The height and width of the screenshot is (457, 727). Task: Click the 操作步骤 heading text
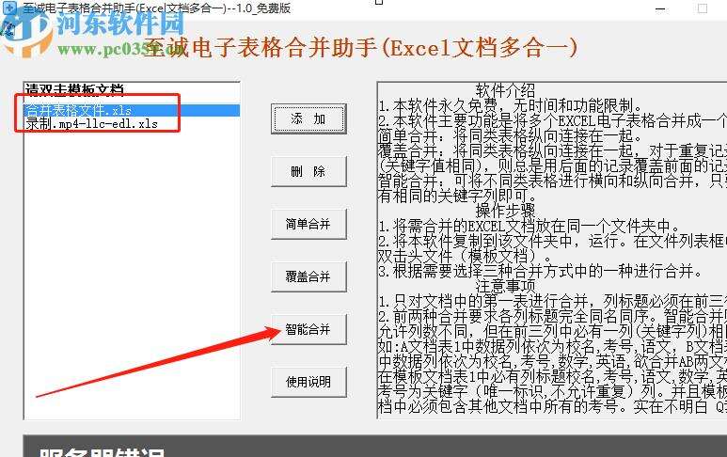pos(505,211)
